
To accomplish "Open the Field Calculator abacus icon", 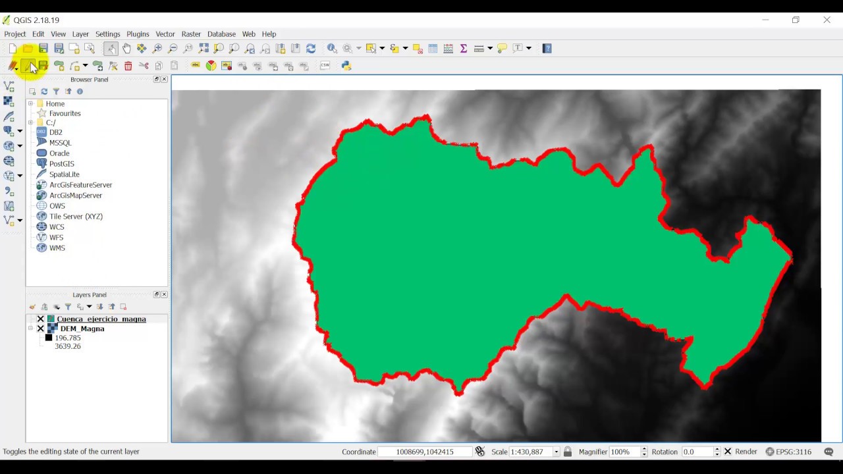I will click(x=449, y=49).
